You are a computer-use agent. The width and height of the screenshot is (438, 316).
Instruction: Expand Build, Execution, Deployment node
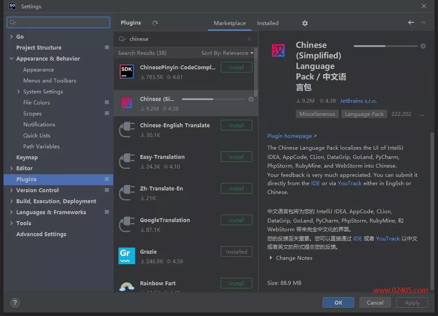[11, 201]
